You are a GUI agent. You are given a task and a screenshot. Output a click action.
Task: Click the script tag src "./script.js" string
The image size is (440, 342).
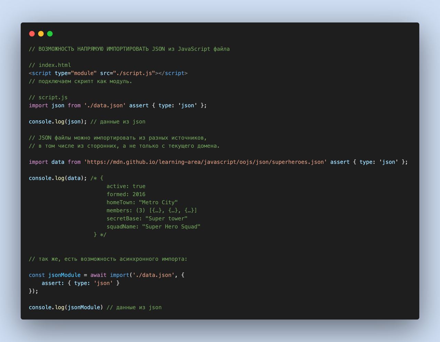click(x=134, y=73)
